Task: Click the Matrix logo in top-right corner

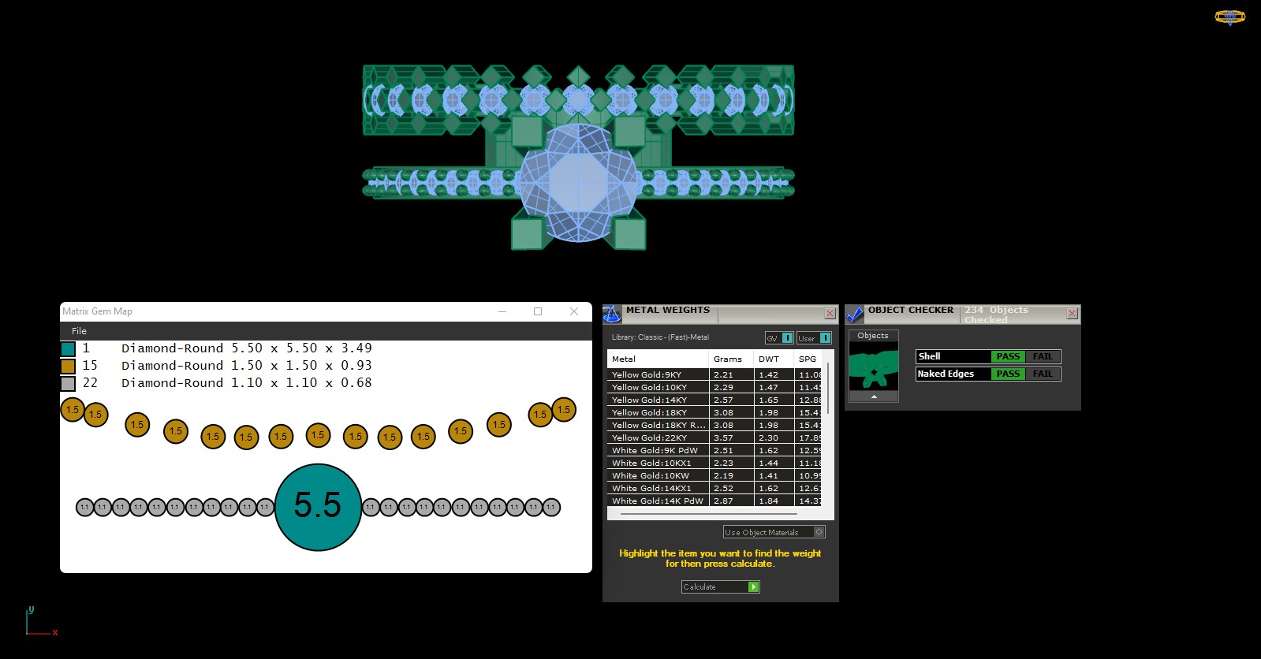Action: pyautogui.click(x=1229, y=17)
